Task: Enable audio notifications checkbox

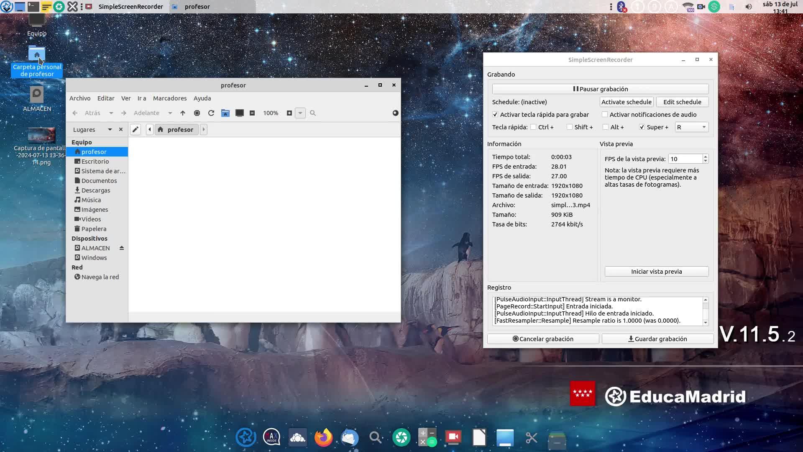Action: pyautogui.click(x=605, y=115)
